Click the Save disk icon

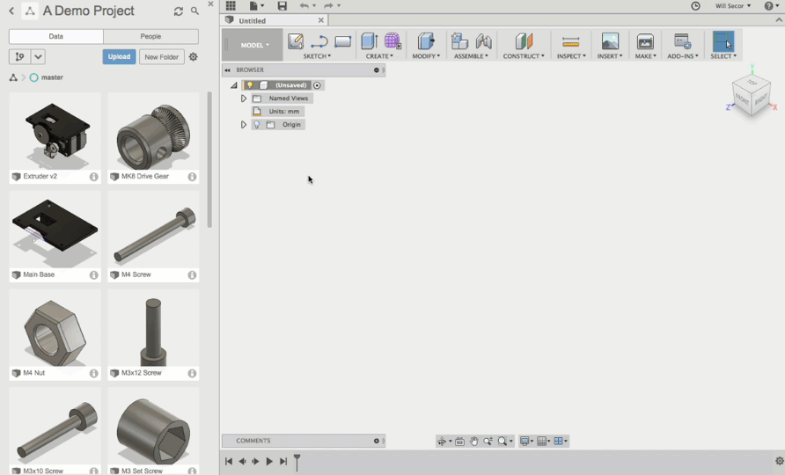282,6
